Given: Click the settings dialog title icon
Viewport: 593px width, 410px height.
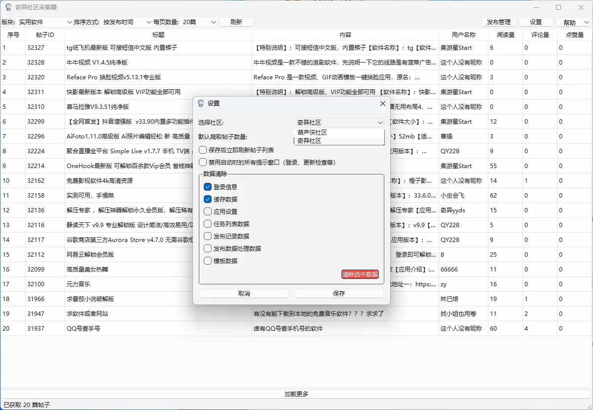Looking at the screenshot, I should pos(200,103).
